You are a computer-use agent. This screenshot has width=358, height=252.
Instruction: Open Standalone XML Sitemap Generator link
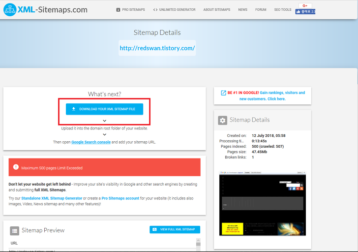52,198
